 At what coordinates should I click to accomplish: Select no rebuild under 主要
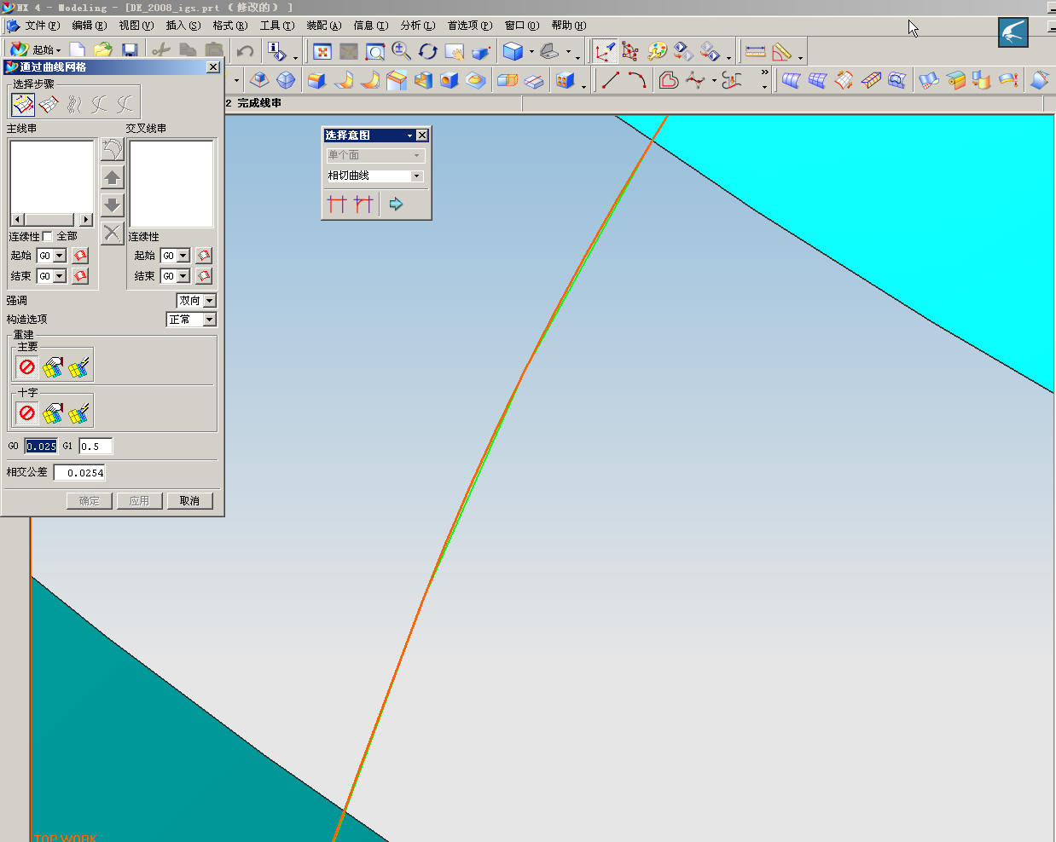pyautogui.click(x=27, y=366)
